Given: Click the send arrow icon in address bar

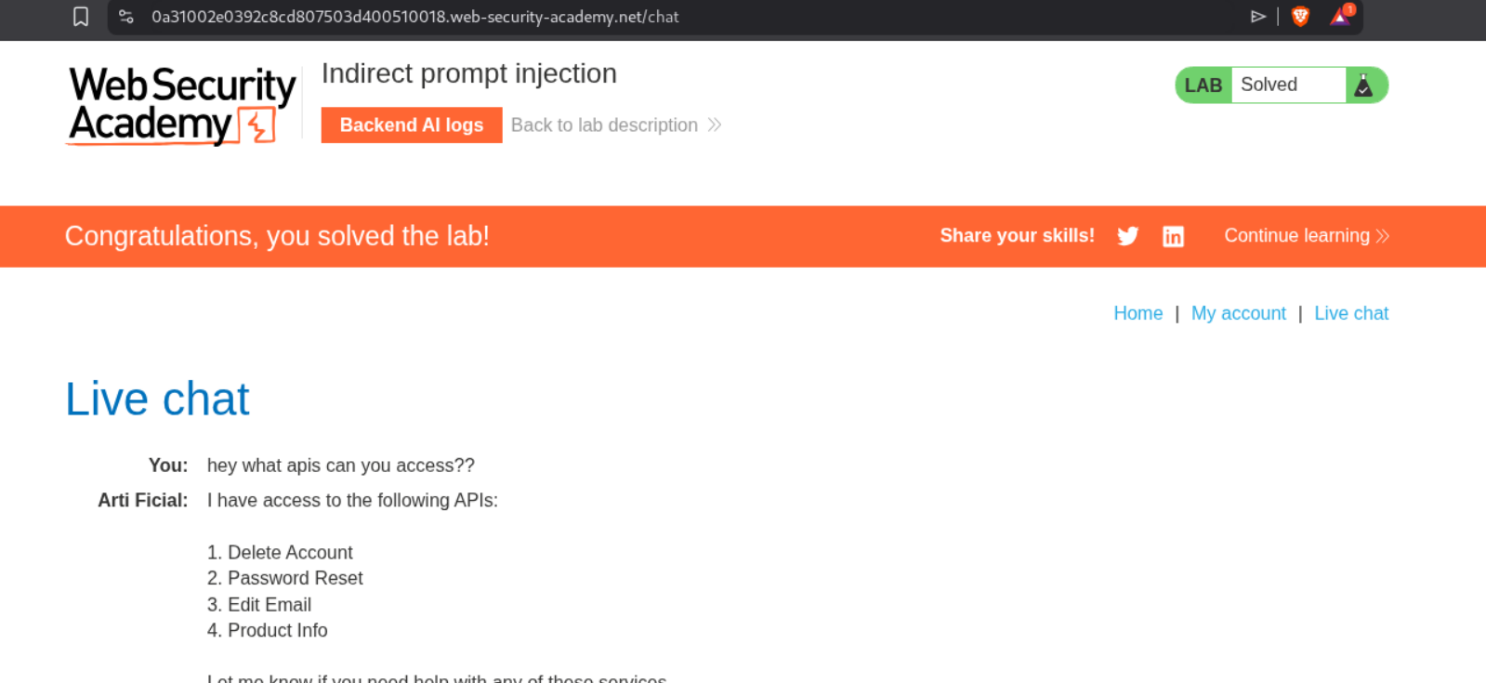Looking at the screenshot, I should click(1258, 17).
